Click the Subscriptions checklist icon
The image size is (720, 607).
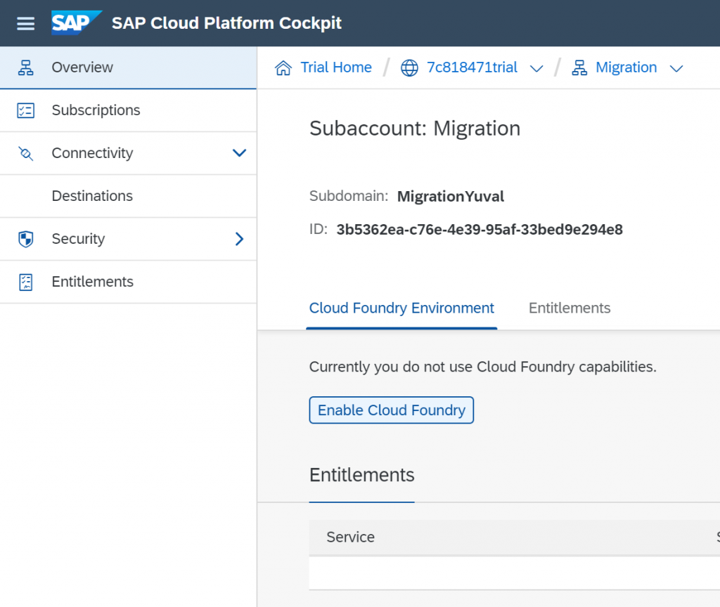point(26,110)
